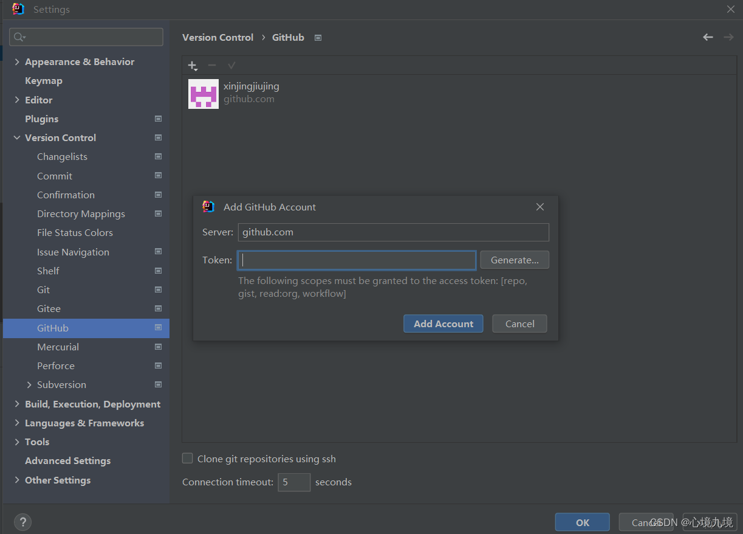Click the project icon next to Version Control
743x534 pixels.
point(158,137)
